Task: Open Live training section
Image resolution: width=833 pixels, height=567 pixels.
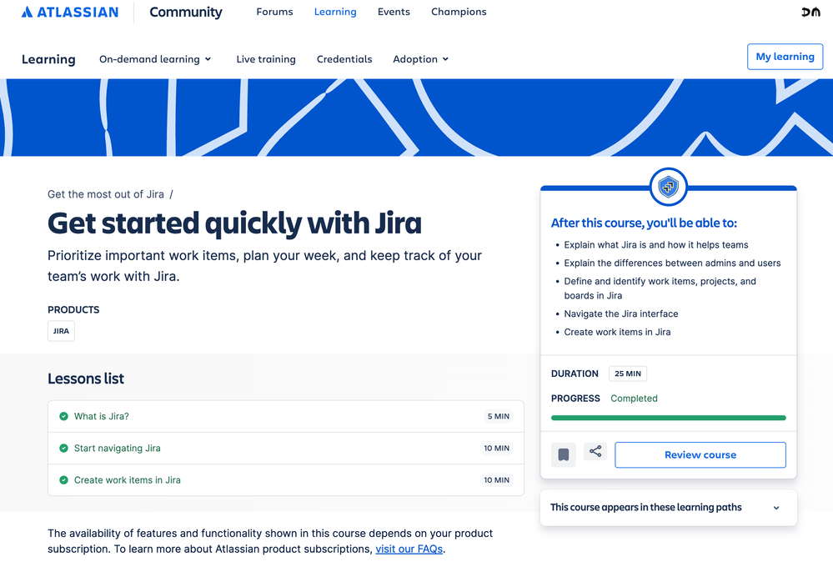Action: click(x=266, y=59)
